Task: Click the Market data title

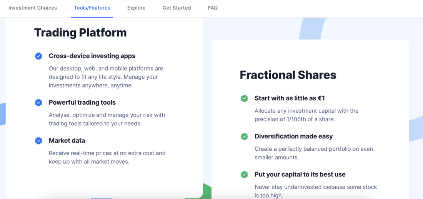Action: [x=67, y=141]
